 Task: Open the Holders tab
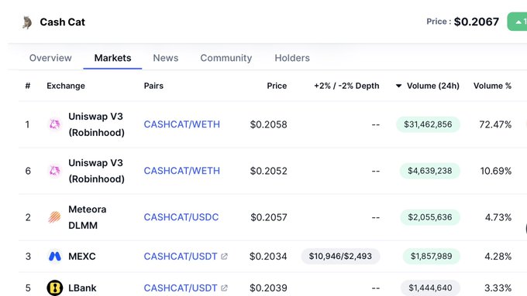click(x=292, y=58)
